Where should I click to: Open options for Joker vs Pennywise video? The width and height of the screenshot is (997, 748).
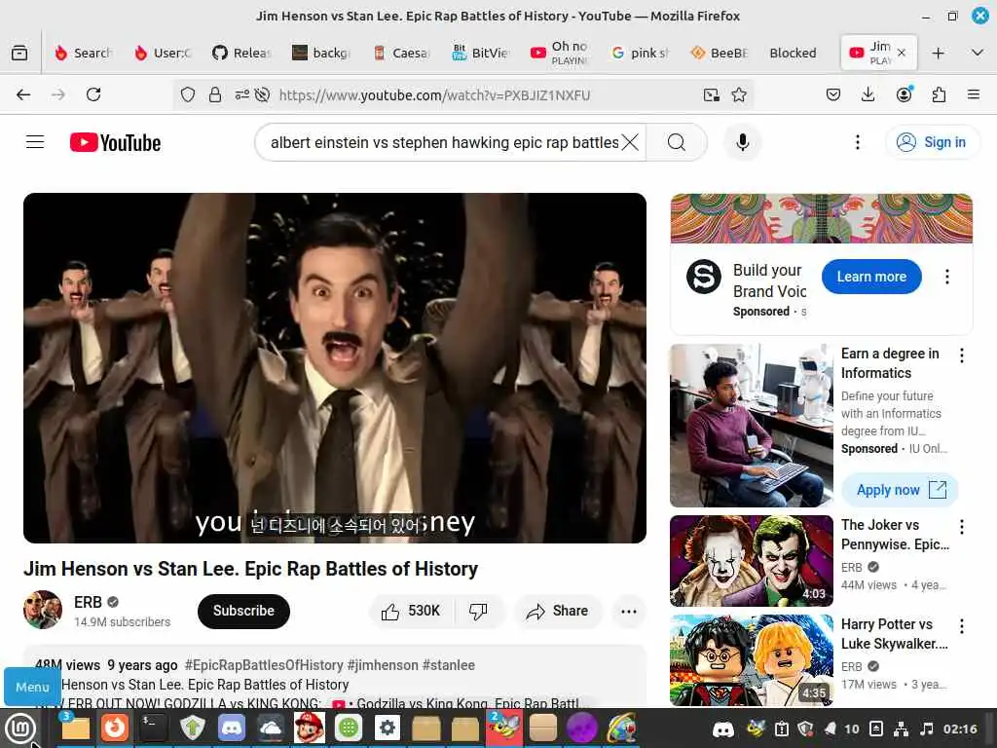(961, 527)
